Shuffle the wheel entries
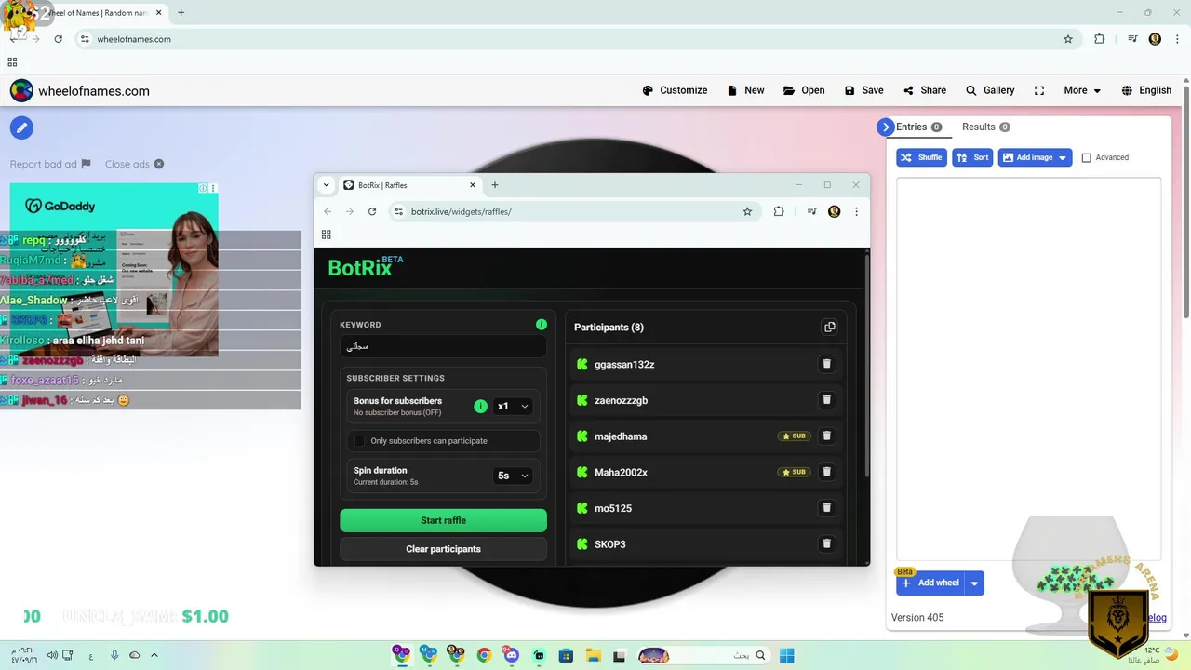Image resolution: width=1191 pixels, height=670 pixels. [921, 157]
